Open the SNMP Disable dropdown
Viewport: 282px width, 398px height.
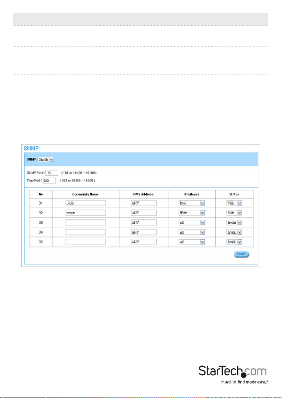tap(45, 160)
